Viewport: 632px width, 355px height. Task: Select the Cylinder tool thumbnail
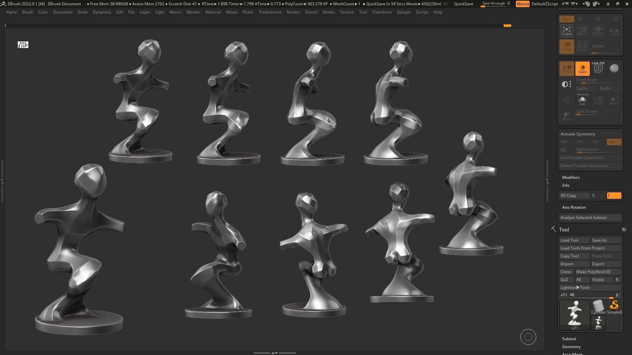[x=598, y=307]
